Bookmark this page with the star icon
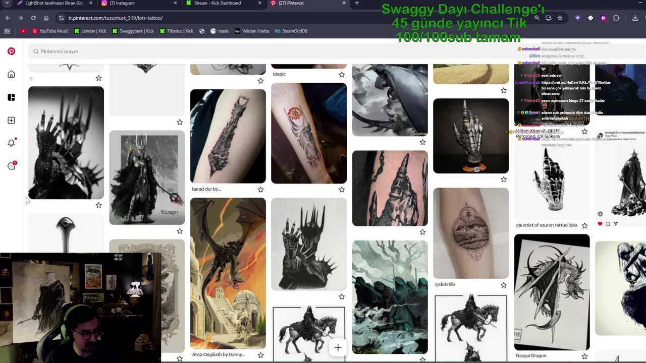646x363 pixels. tap(560, 18)
